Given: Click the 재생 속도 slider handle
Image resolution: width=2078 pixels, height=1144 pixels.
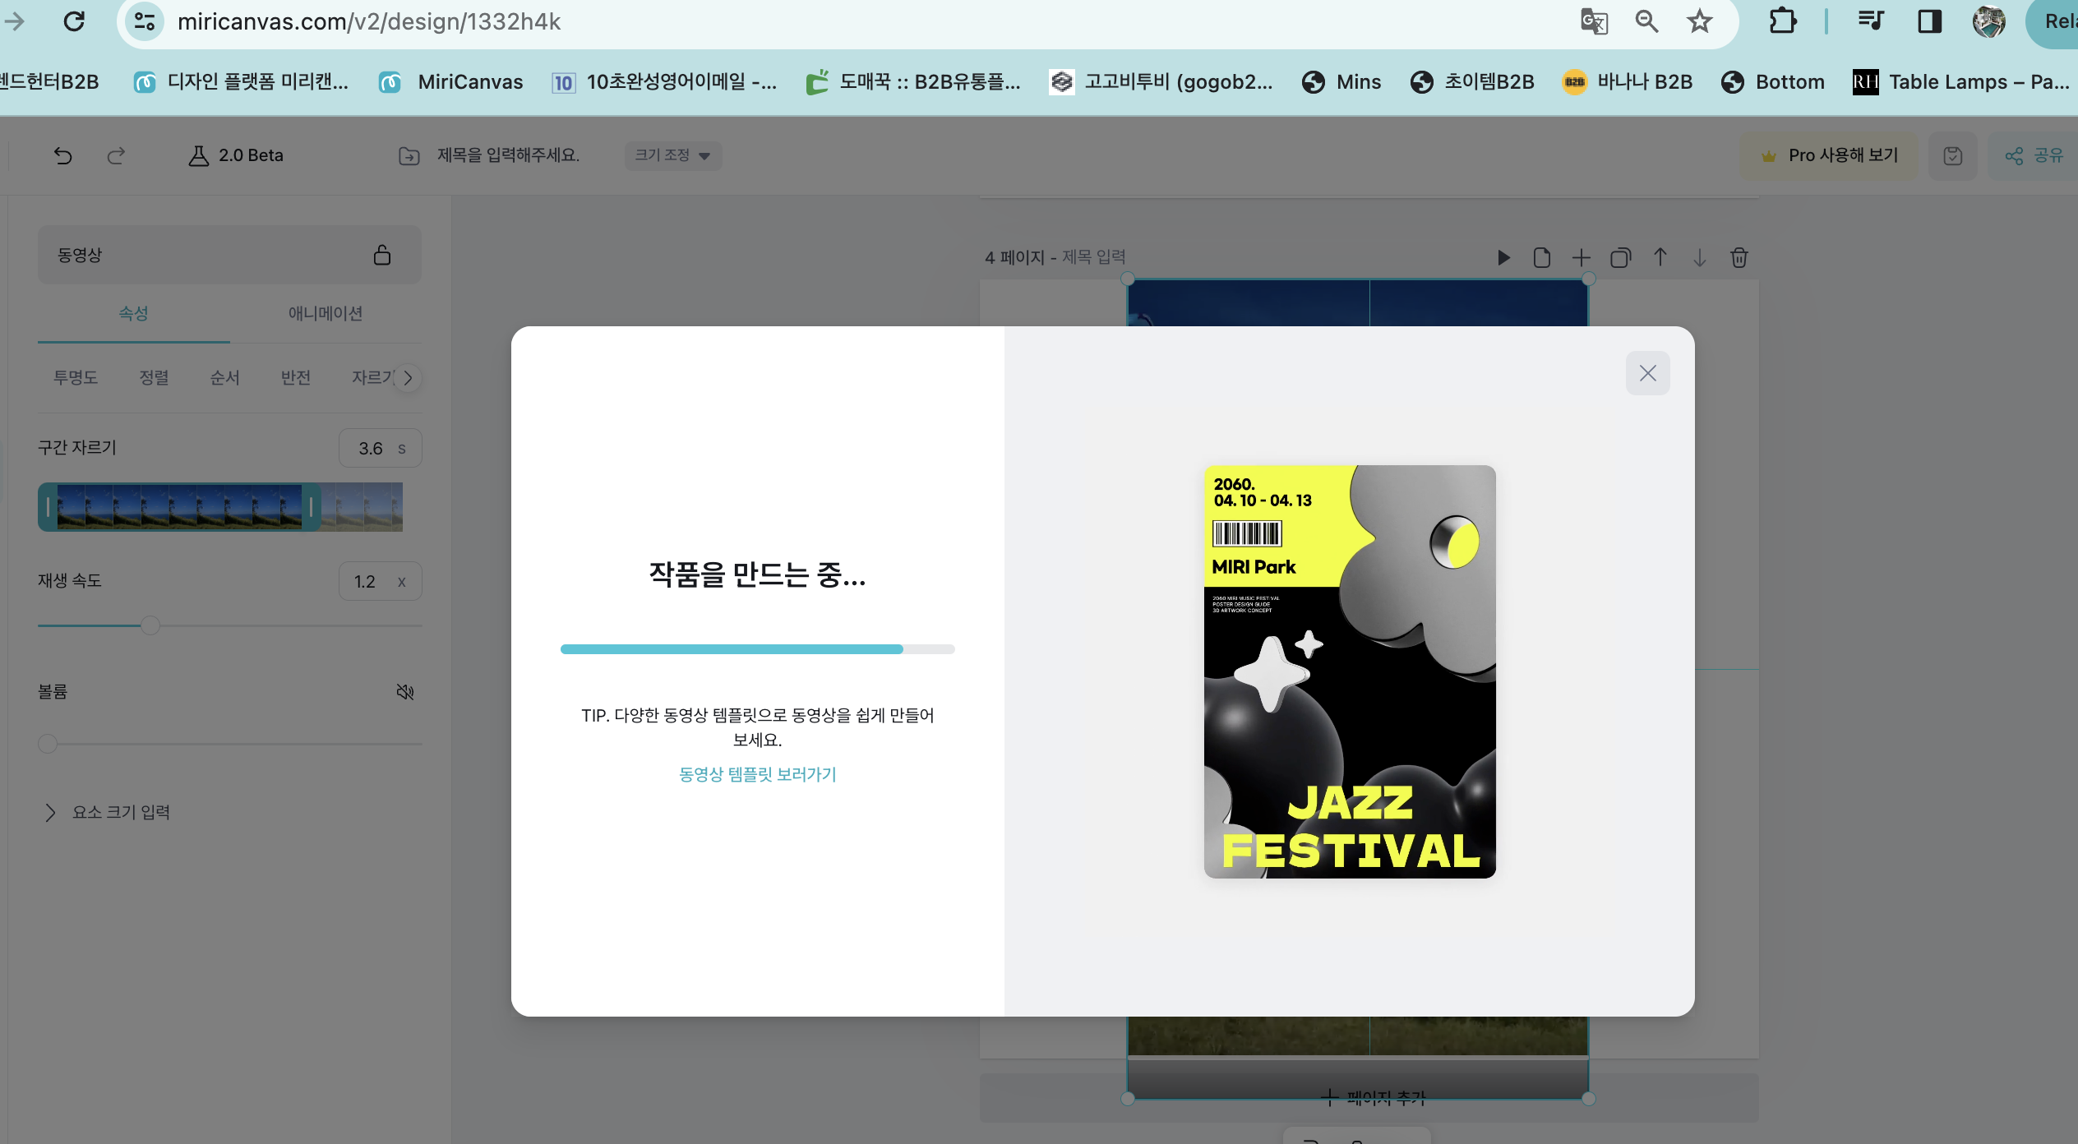Looking at the screenshot, I should coord(150,625).
